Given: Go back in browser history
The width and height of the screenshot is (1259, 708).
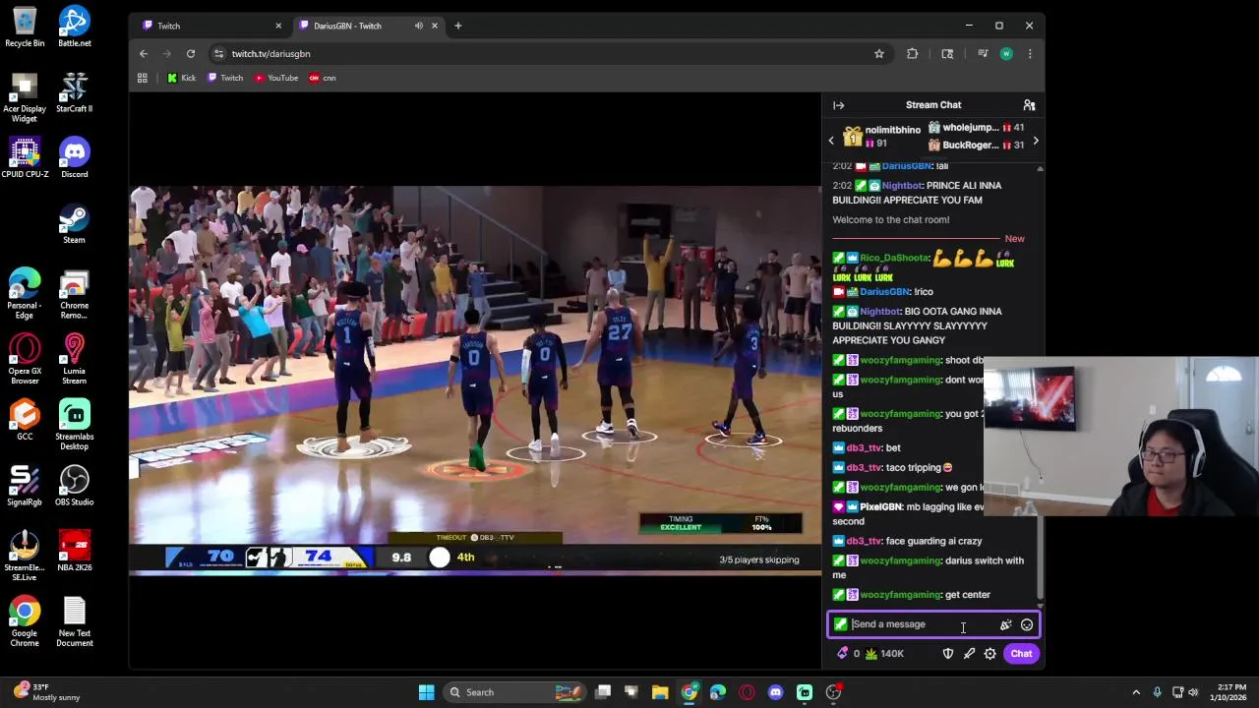Looking at the screenshot, I should tap(144, 53).
